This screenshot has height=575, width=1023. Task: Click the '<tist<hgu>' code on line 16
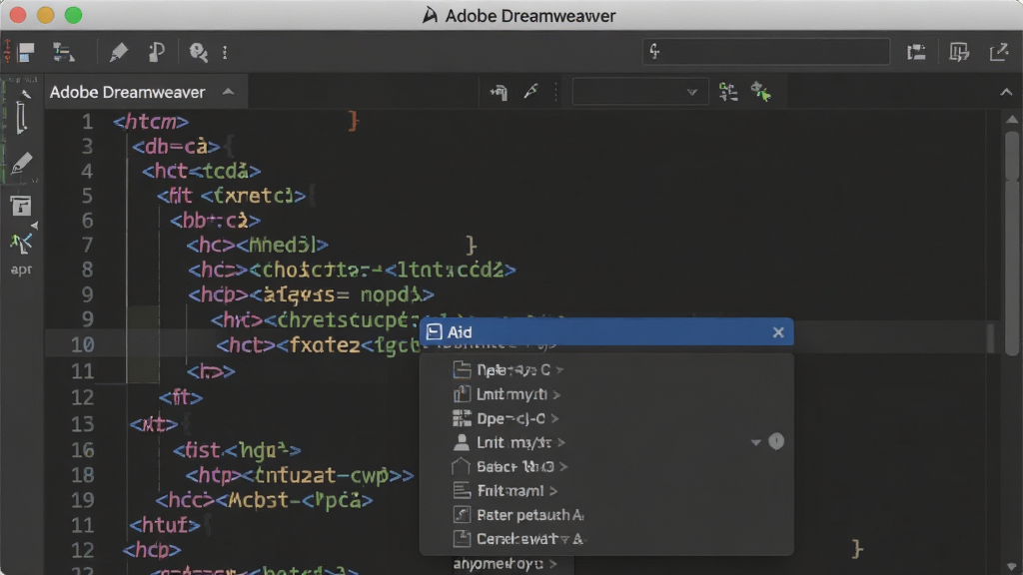[237, 450]
